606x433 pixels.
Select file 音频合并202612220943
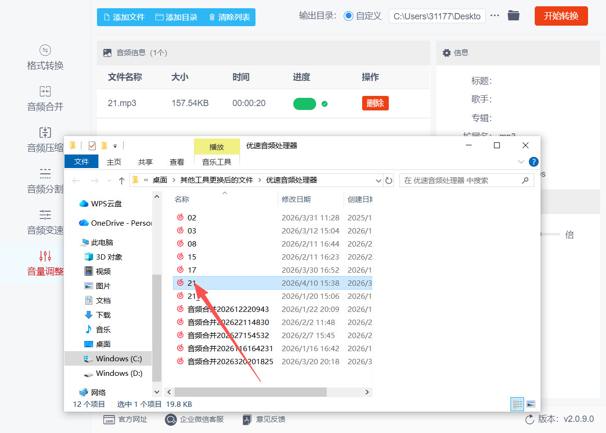coord(228,309)
